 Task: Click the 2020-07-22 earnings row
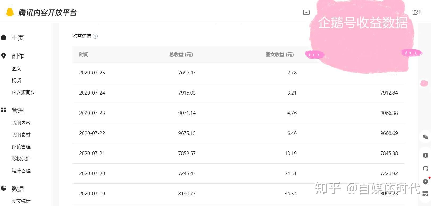click(x=238, y=133)
